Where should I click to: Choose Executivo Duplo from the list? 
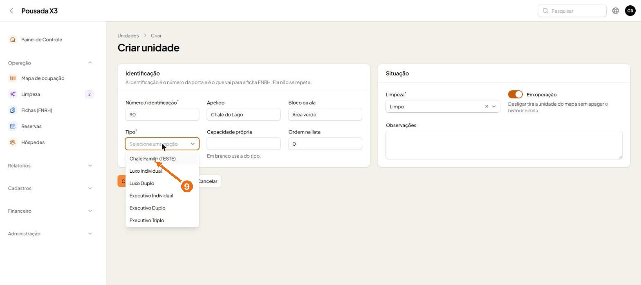pyautogui.click(x=162, y=208)
